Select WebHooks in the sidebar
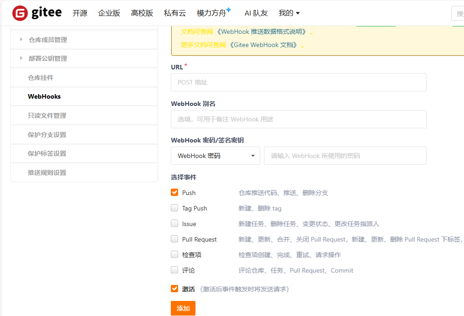Screen dimensions: 464x316 [84, 96]
